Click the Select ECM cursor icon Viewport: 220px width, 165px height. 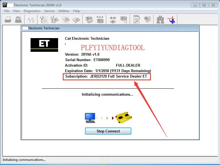click(124, 20)
